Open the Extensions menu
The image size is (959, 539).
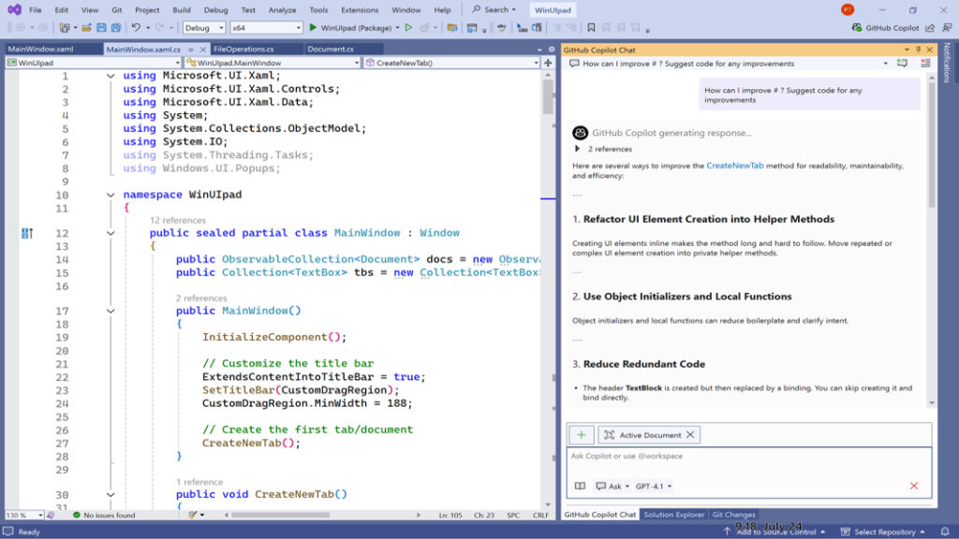361,9
